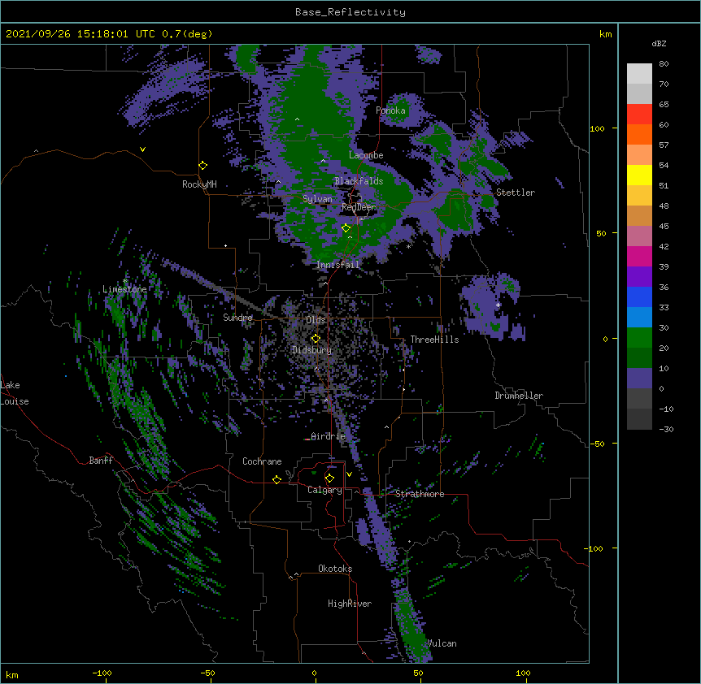Click the Drumheller city label

click(519, 396)
